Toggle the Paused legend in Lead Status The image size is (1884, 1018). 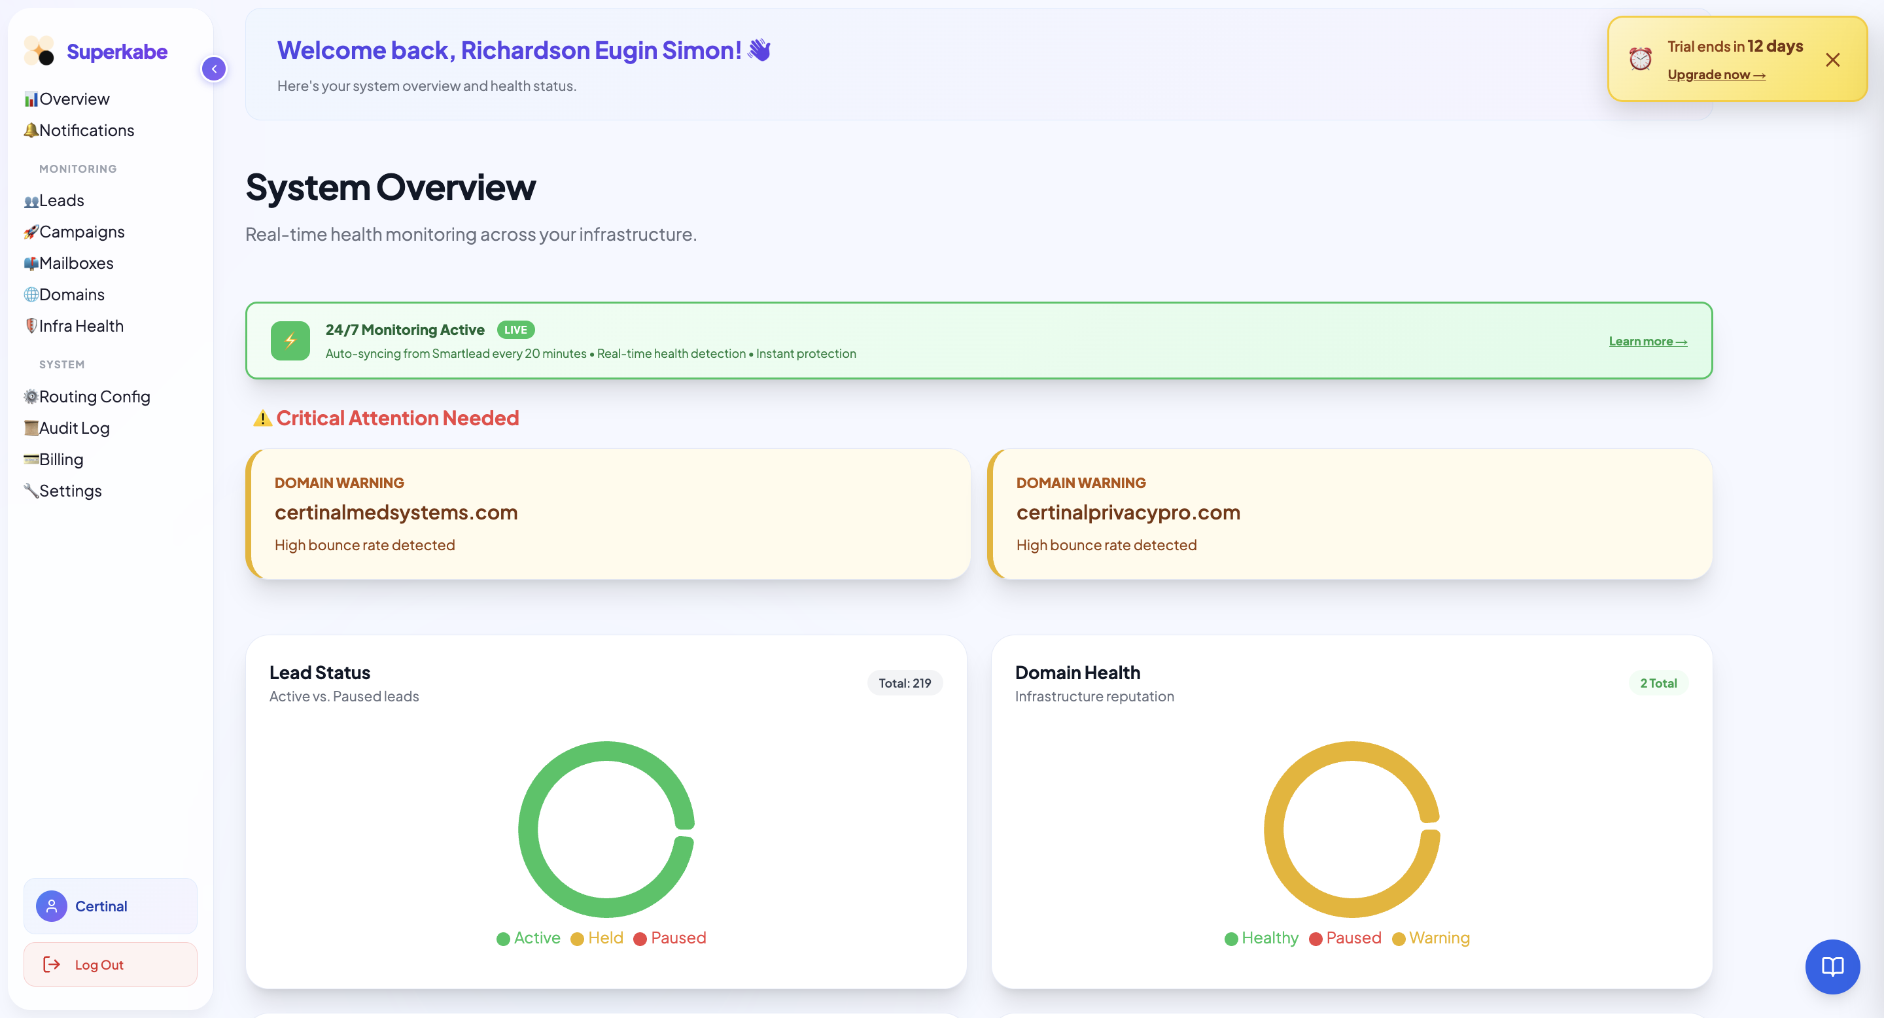click(669, 938)
